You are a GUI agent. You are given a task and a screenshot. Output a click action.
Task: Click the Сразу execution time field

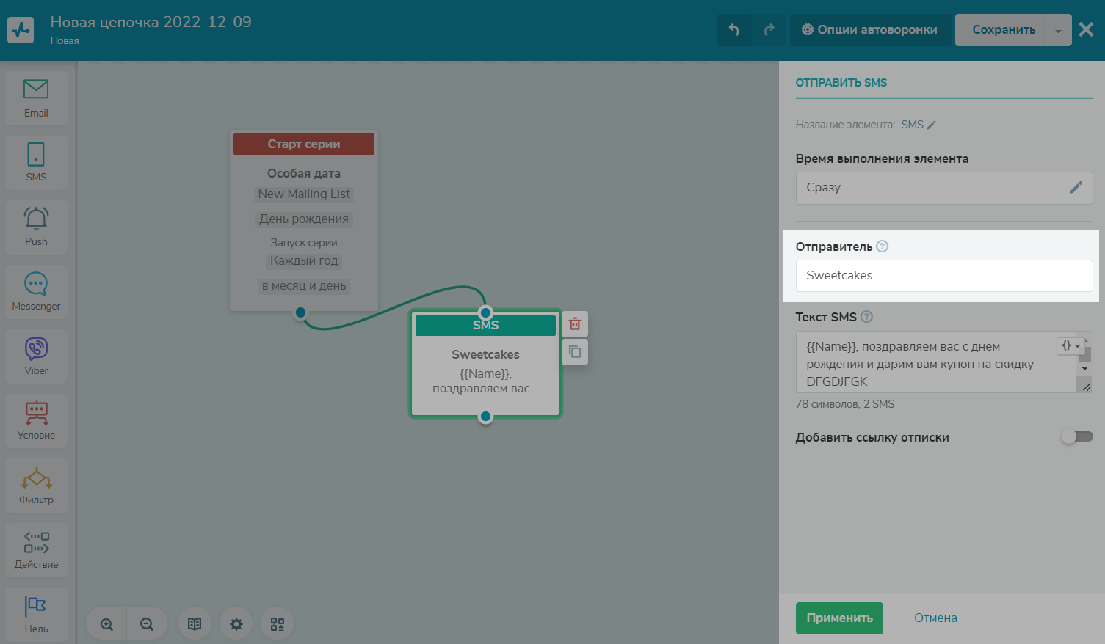(x=944, y=188)
